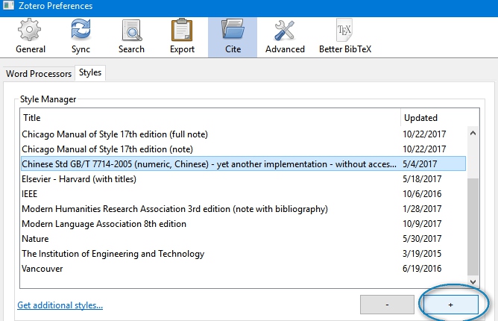Select Modern Language Association 8th edition style
This screenshot has width=498, height=321.
coord(243,224)
